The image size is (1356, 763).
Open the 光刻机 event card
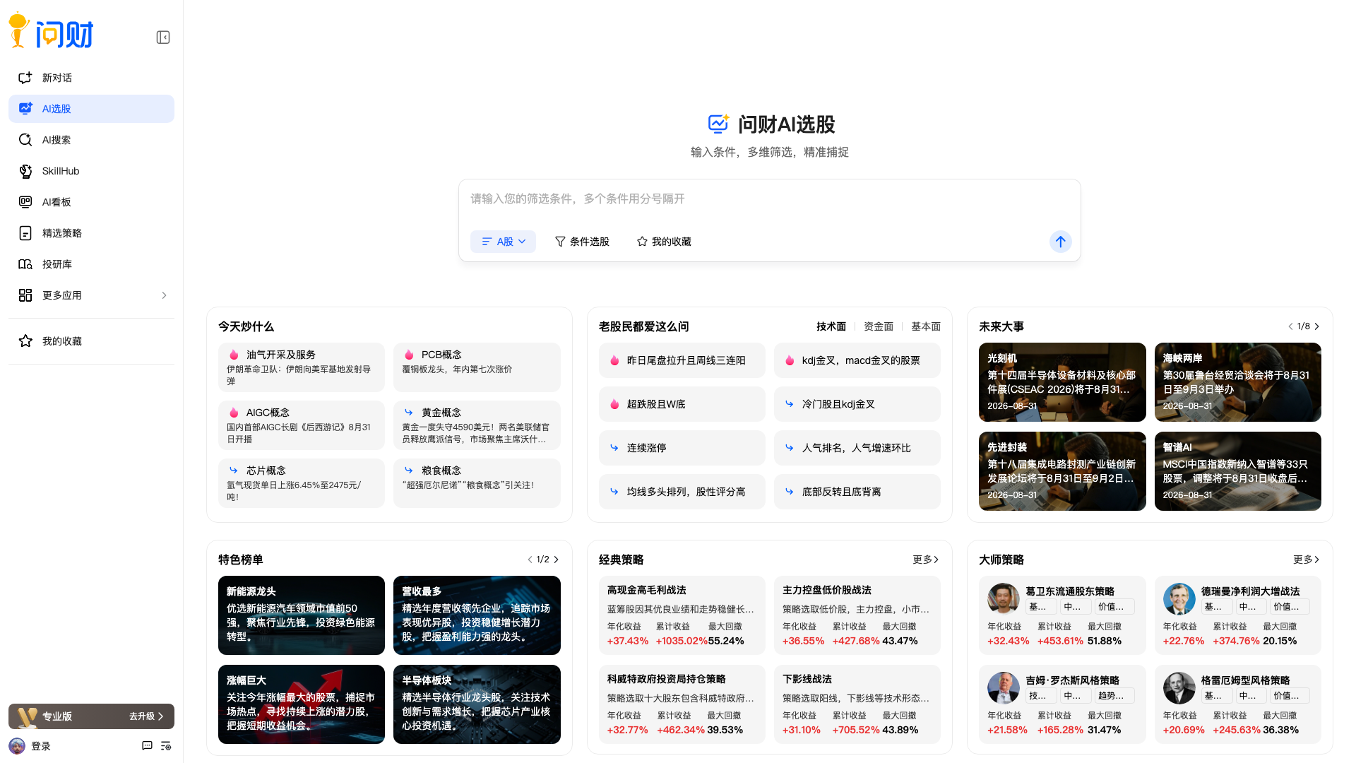click(x=1062, y=382)
